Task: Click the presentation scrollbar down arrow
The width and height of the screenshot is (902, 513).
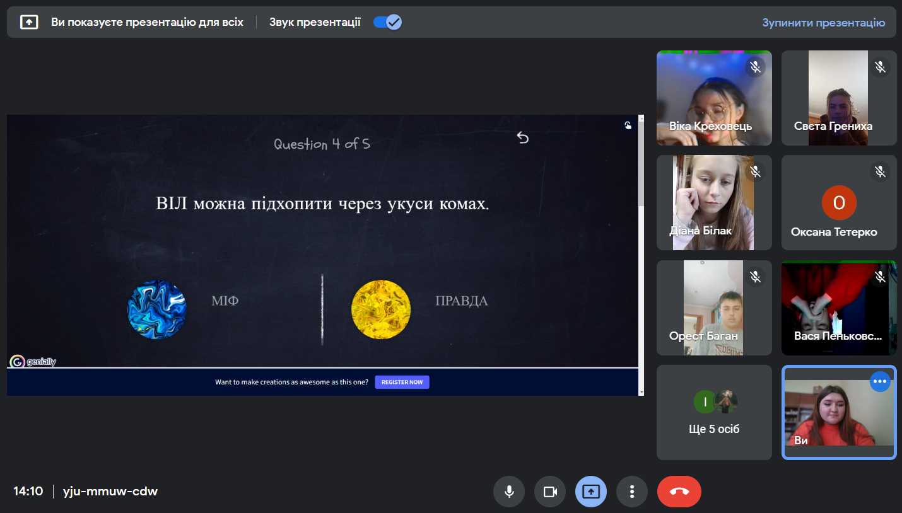Action: click(641, 391)
